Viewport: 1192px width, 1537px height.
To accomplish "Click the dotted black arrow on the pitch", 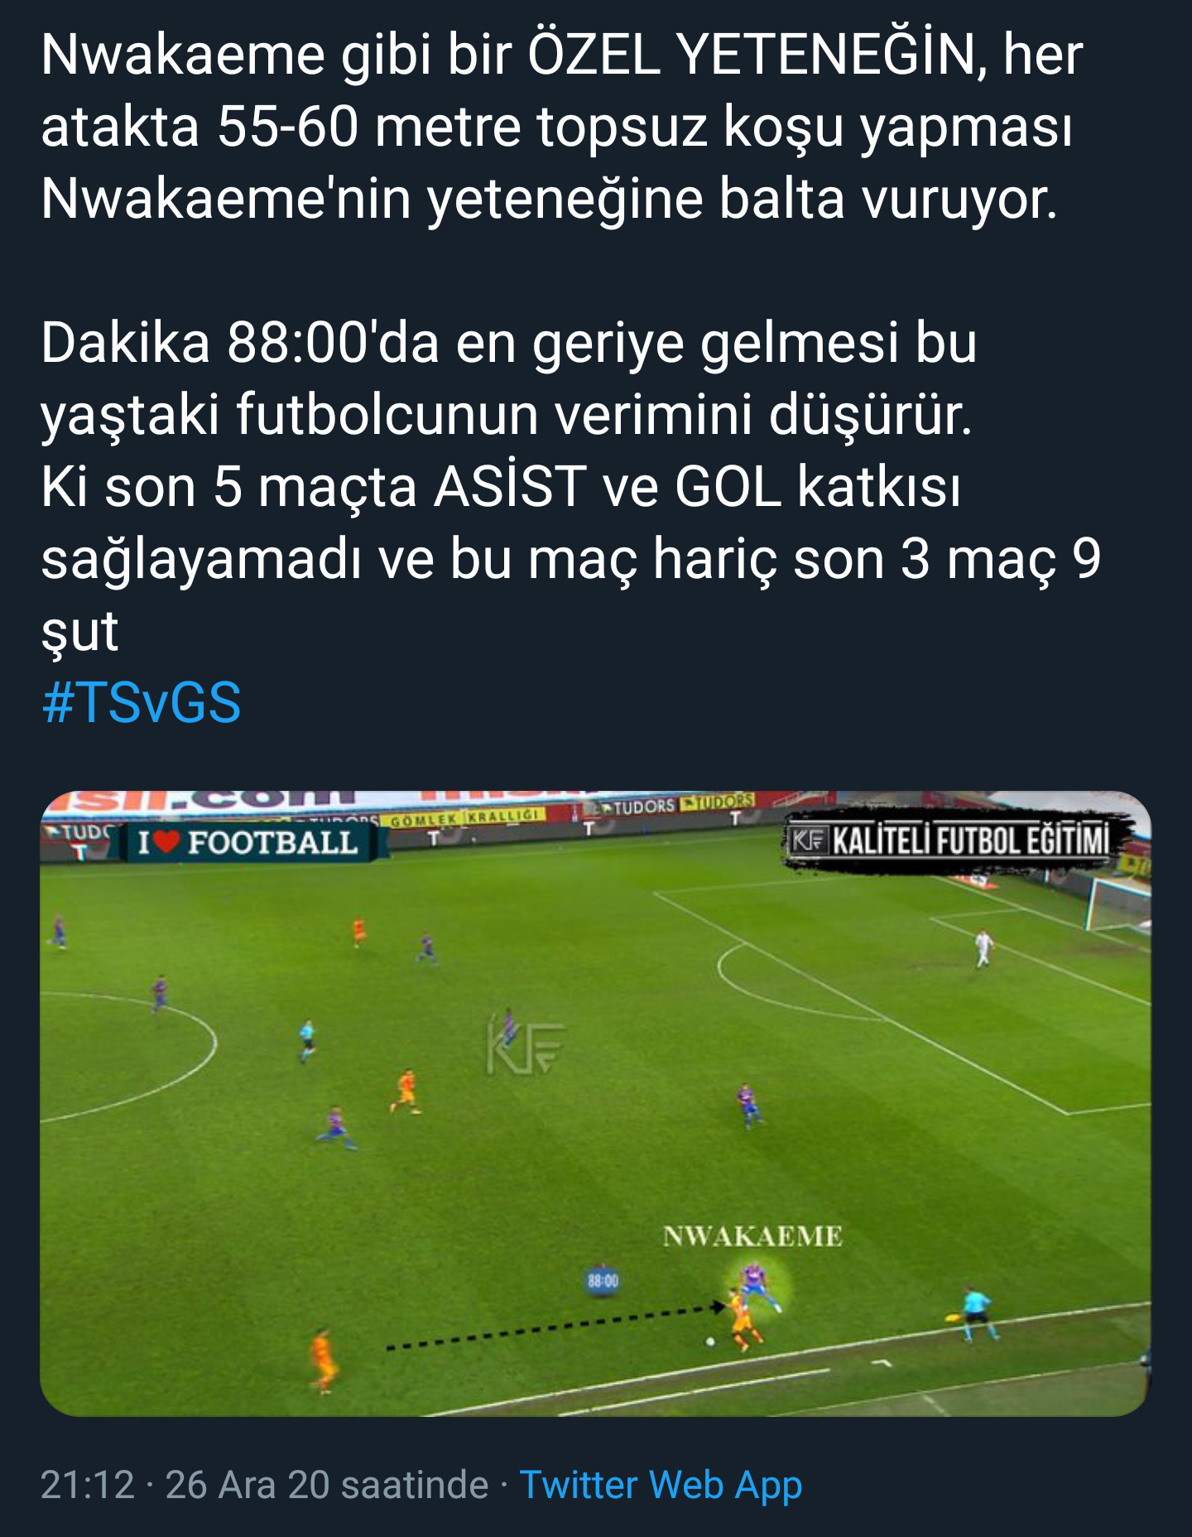I will pyautogui.click(x=555, y=1327).
